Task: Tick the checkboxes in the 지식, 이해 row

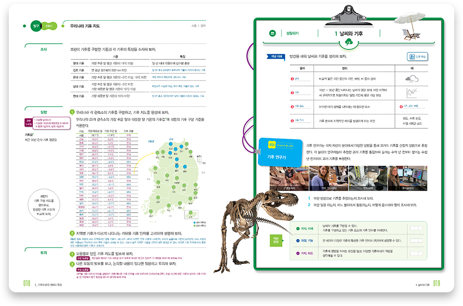Action: coord(417,228)
